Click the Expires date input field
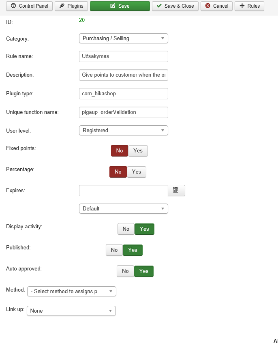The height and width of the screenshot is (354, 278). coord(123,190)
